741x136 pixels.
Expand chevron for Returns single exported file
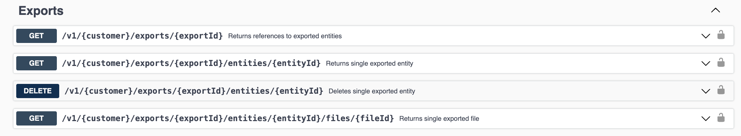705,118
